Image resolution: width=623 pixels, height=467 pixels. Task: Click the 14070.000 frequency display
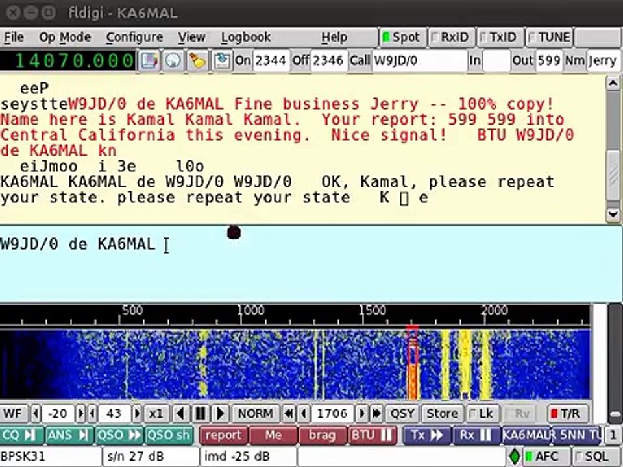[68, 61]
